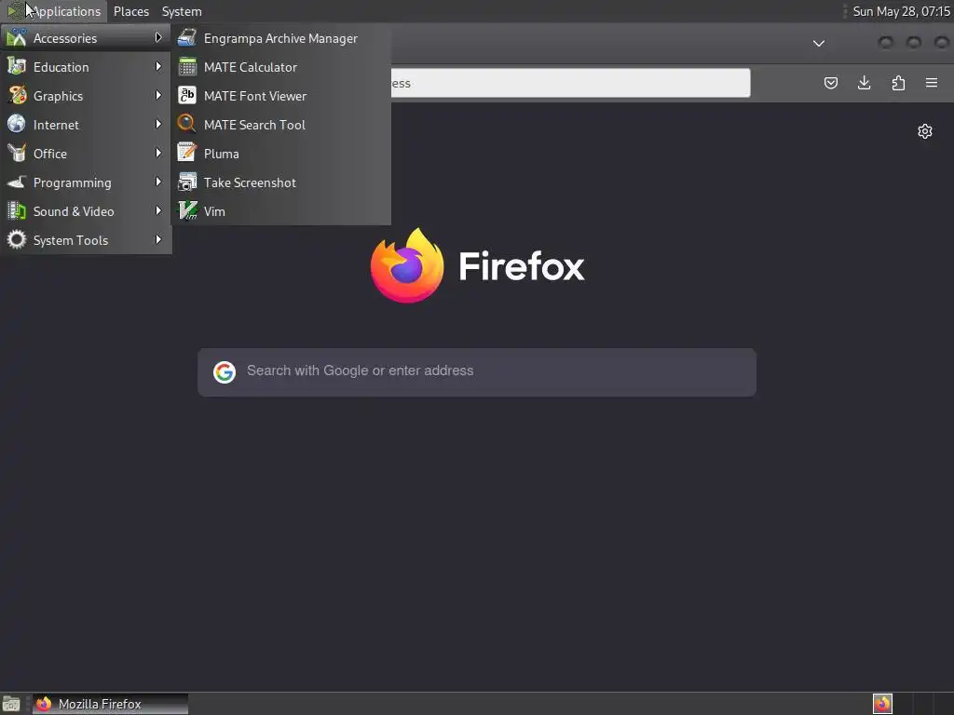Image resolution: width=954 pixels, height=715 pixels.
Task: Click Google logo in search box
Action: tap(225, 372)
